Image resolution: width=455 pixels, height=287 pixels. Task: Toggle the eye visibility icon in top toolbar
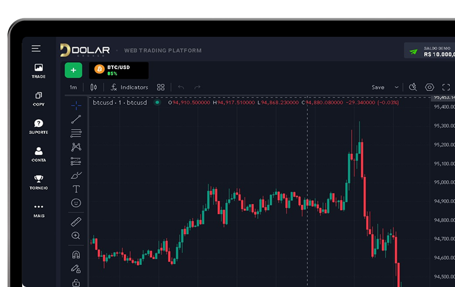pyautogui.click(x=429, y=87)
